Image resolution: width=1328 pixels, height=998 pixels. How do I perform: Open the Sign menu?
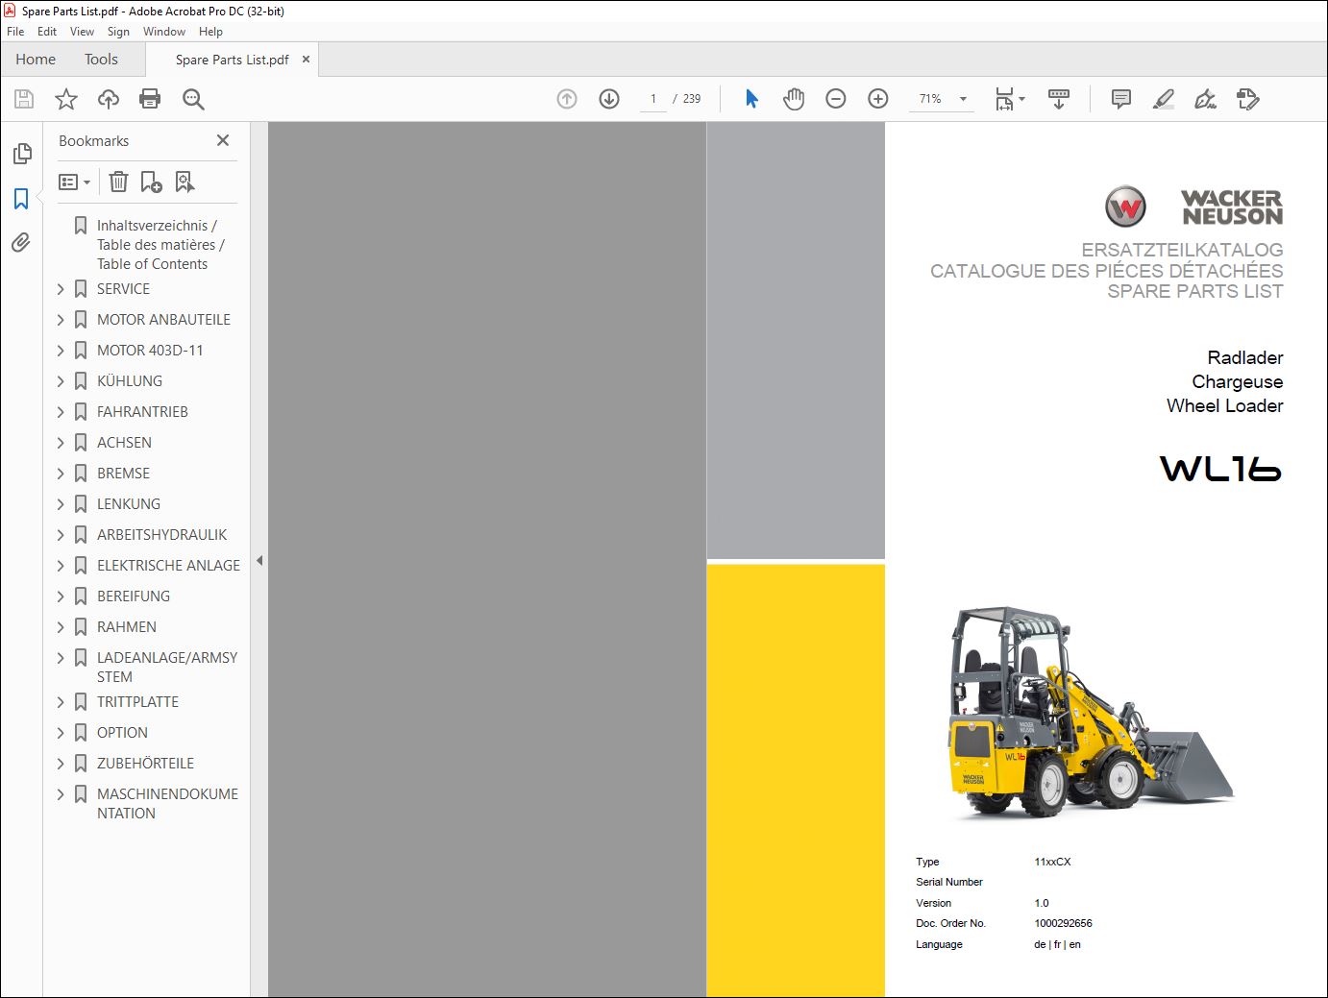point(118,32)
